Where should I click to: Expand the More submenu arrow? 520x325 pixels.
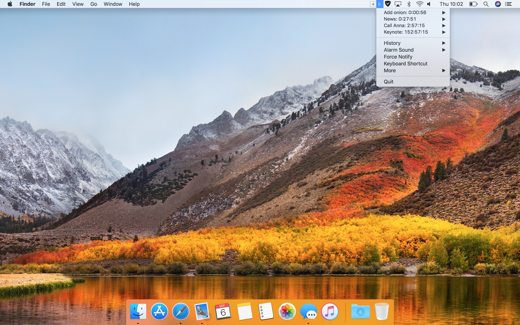click(444, 70)
